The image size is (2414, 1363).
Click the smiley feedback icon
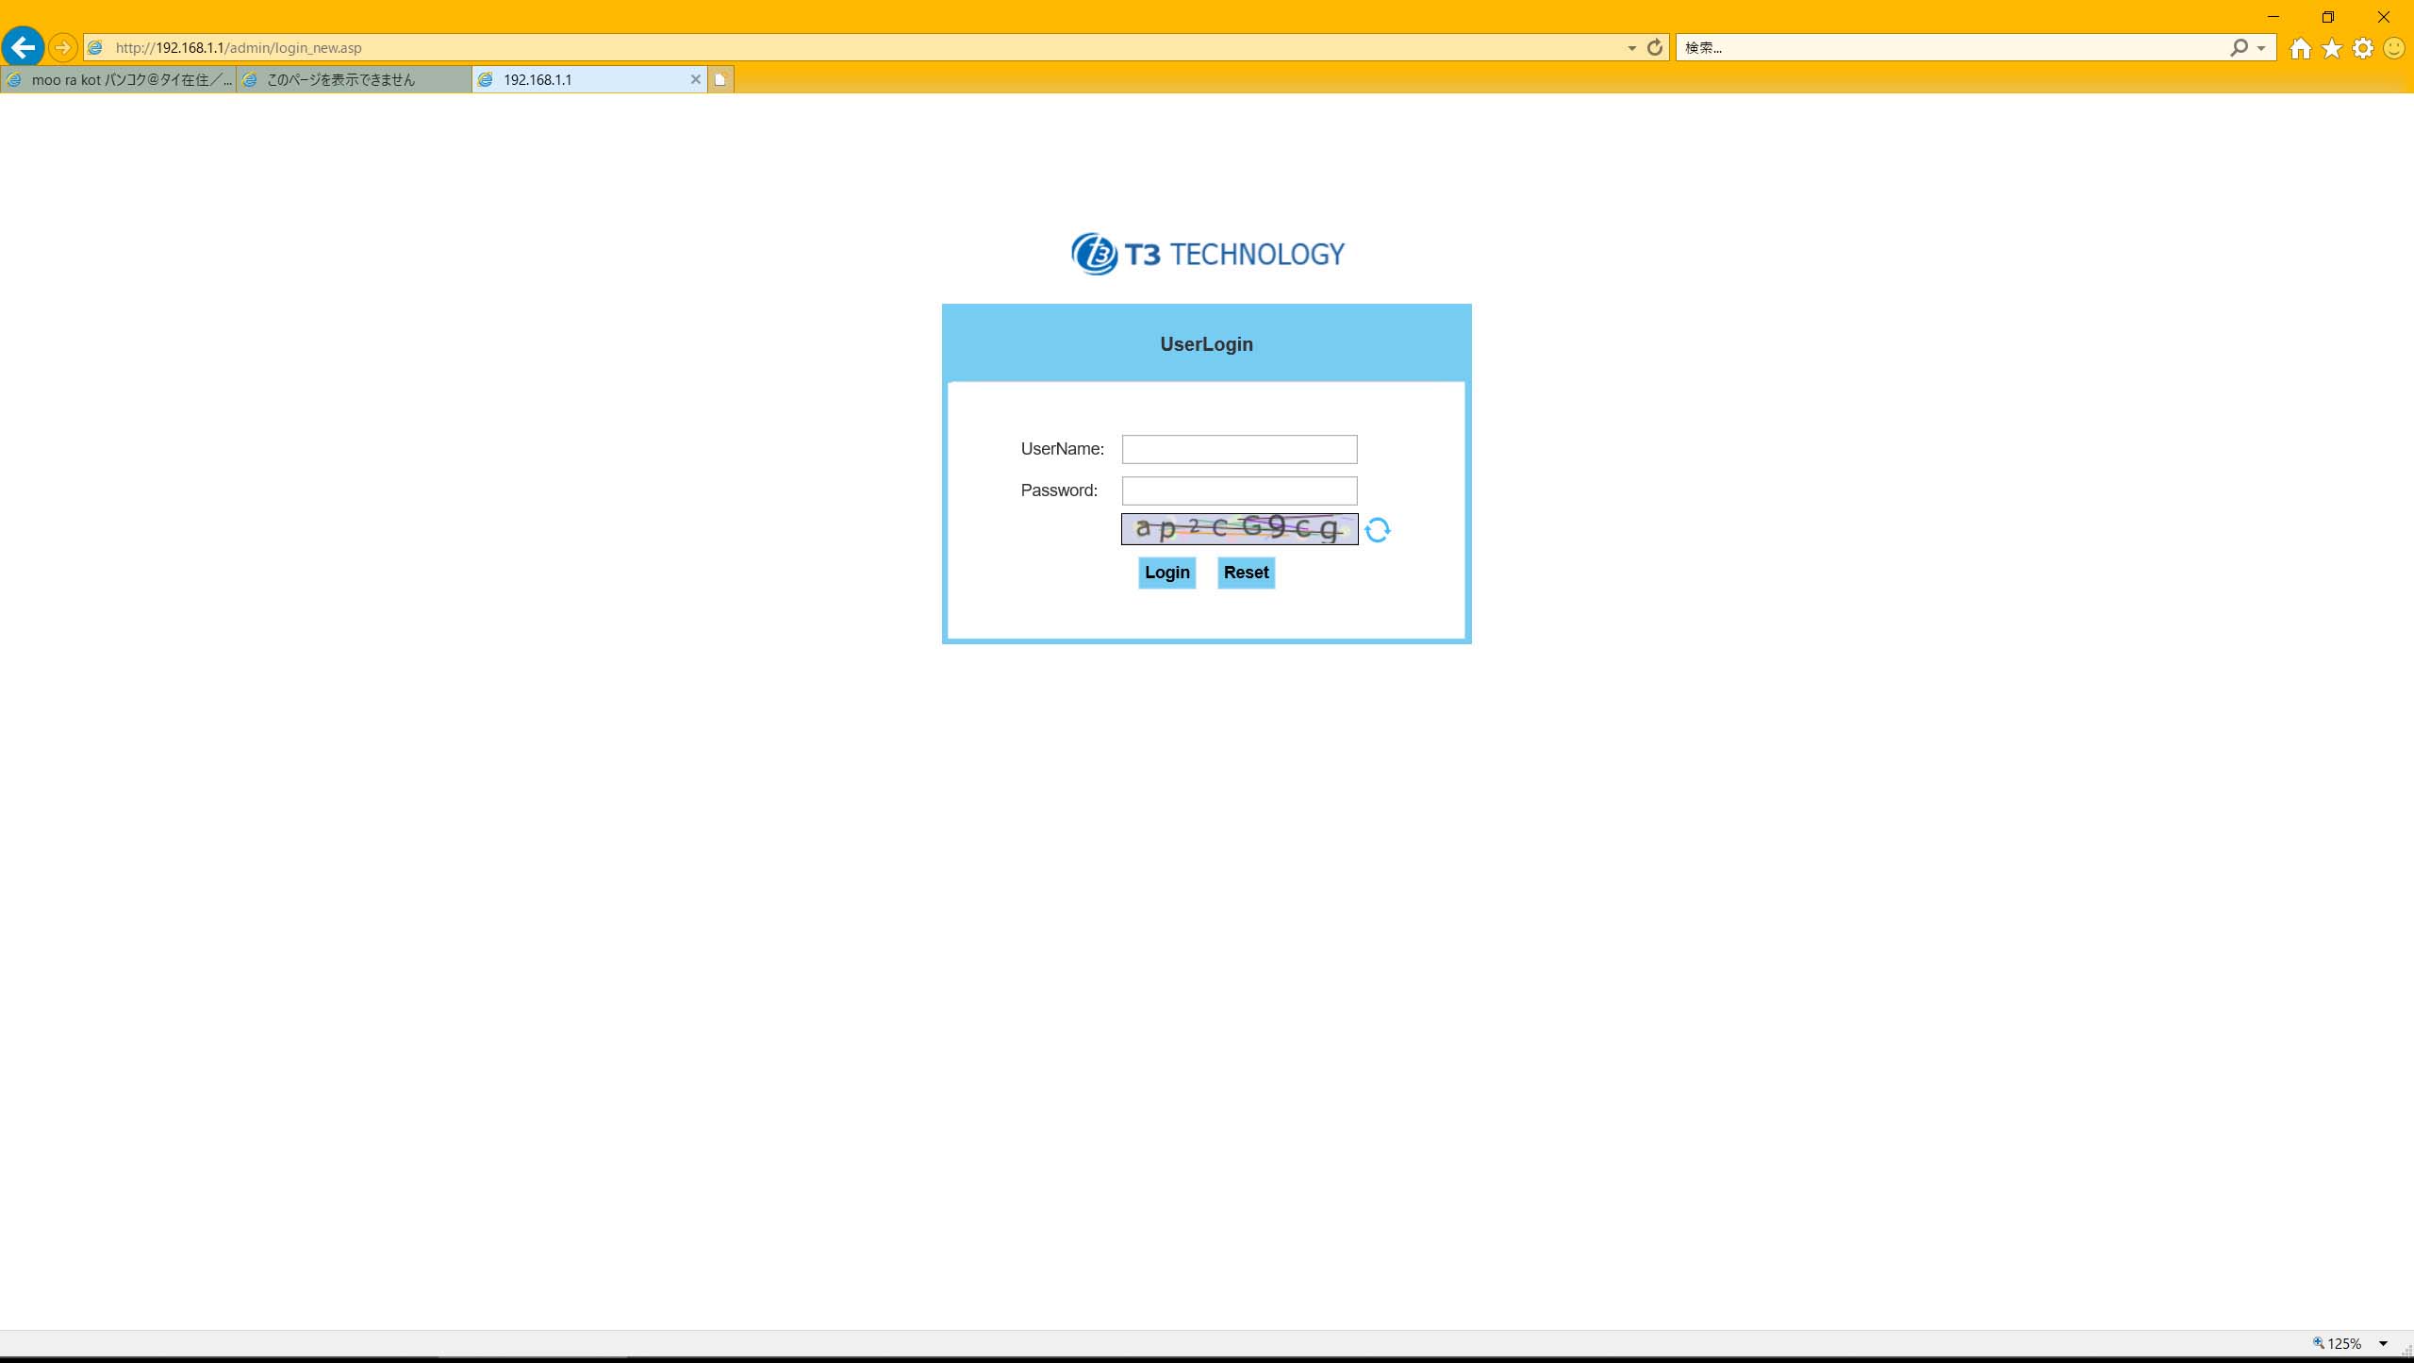coord(2394,48)
